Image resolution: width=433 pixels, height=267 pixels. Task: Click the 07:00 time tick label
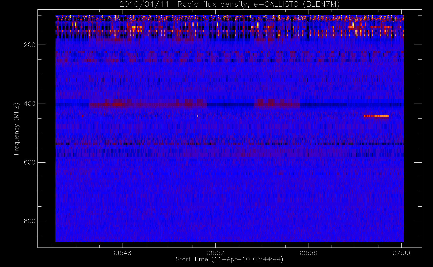(x=401, y=253)
